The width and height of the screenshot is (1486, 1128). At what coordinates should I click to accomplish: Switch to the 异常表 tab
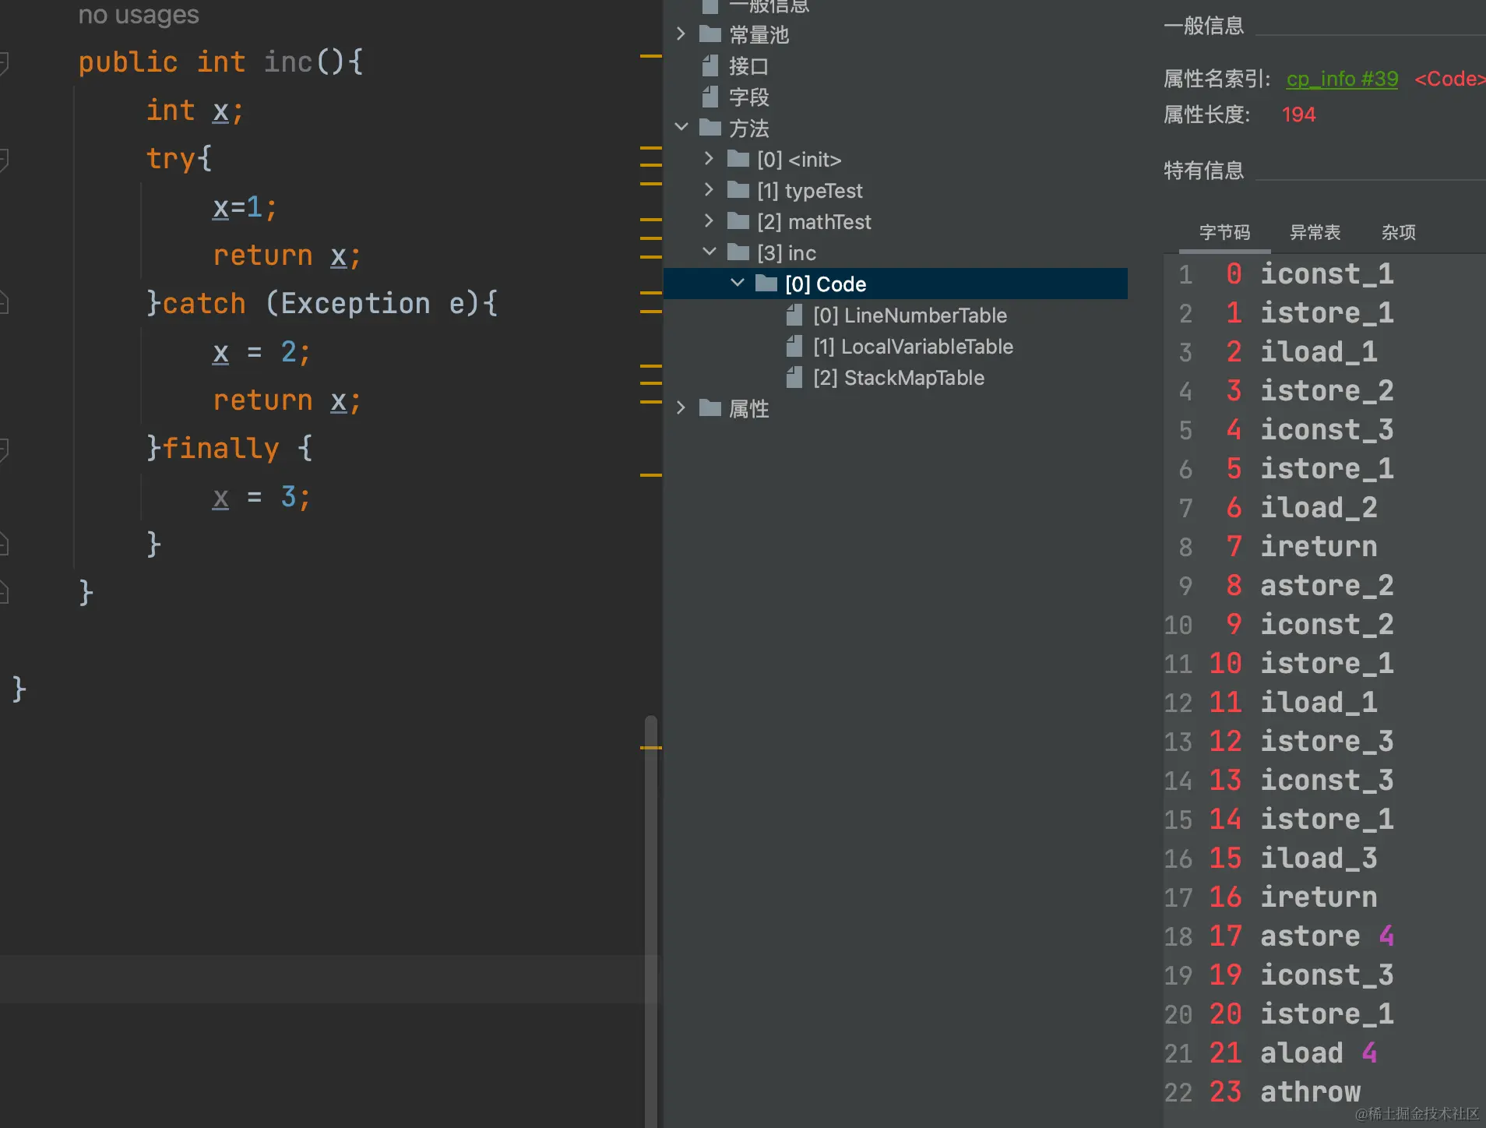(1315, 232)
